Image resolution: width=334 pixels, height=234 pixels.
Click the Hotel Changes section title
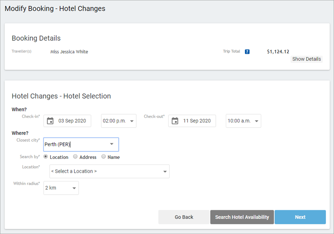(x=61, y=96)
